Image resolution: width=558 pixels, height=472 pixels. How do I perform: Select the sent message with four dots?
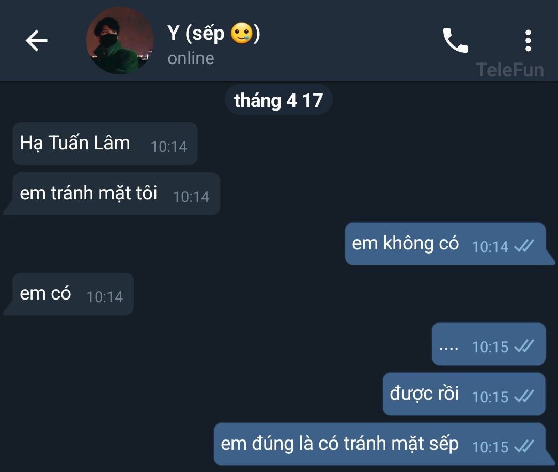[489, 344]
